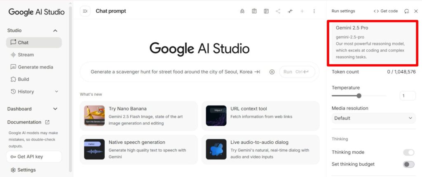Expand the Dashboard section chevron
422x177 pixels.
(55, 109)
